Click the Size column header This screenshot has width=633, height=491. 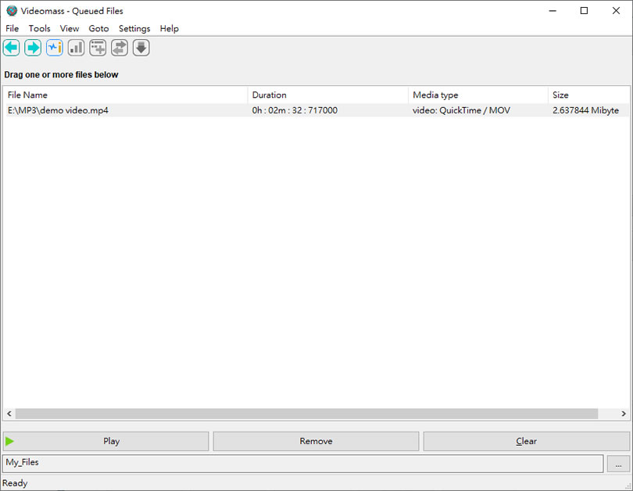(588, 95)
